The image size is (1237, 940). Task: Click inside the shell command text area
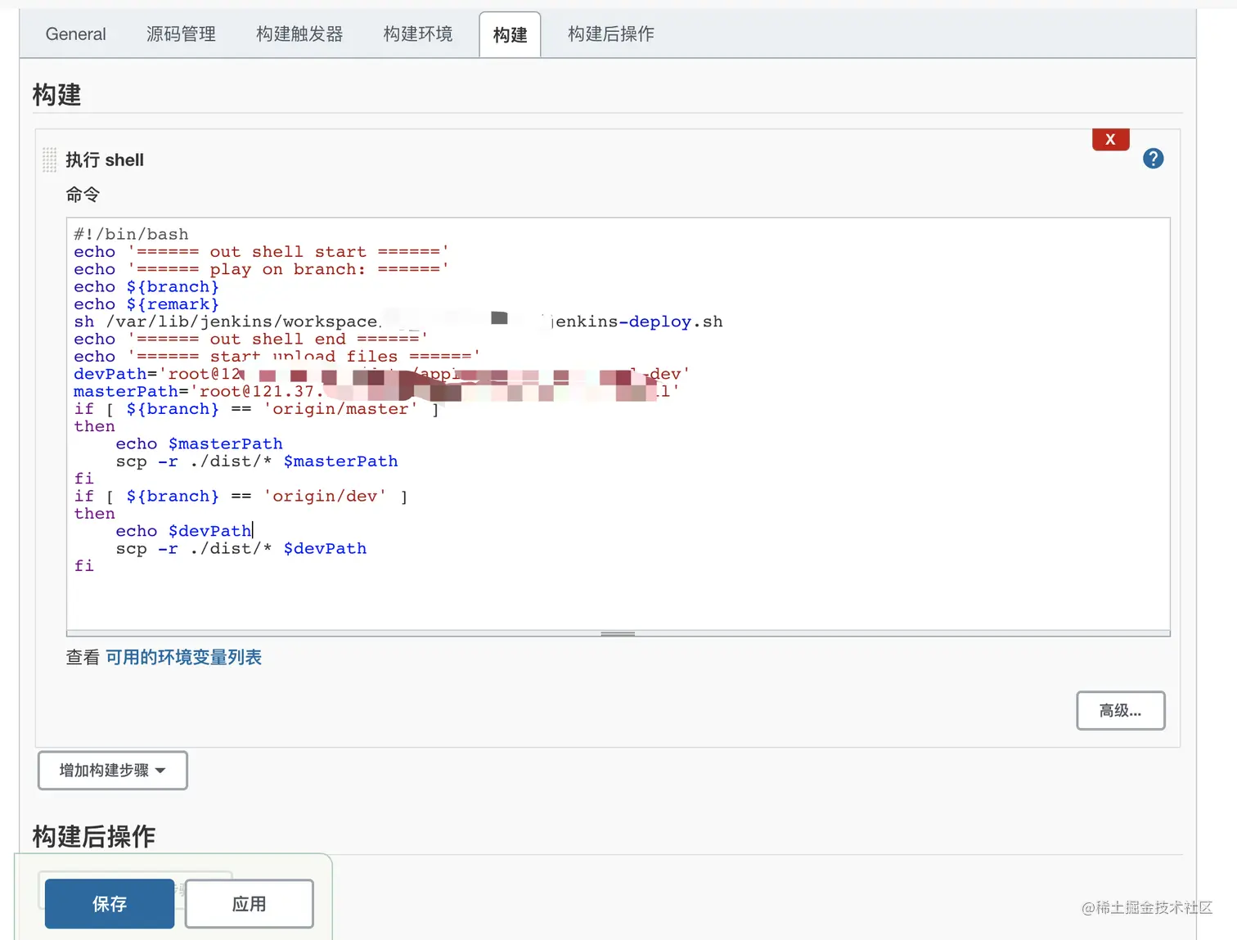pos(618,425)
